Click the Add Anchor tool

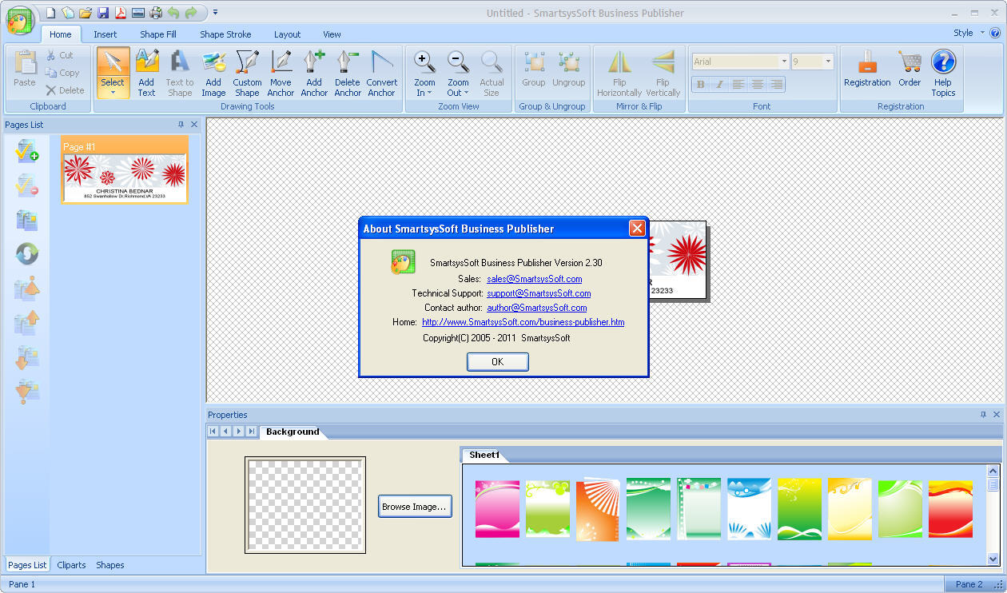314,73
